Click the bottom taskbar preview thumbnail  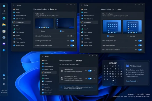[44, 23]
